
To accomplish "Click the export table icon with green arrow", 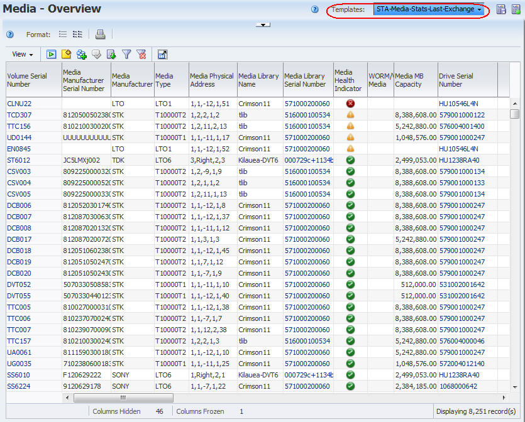I will coord(111,54).
